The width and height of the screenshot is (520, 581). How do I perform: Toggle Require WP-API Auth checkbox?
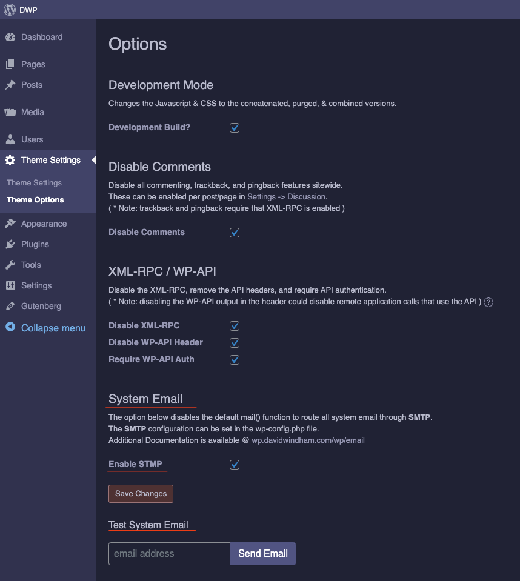click(235, 360)
